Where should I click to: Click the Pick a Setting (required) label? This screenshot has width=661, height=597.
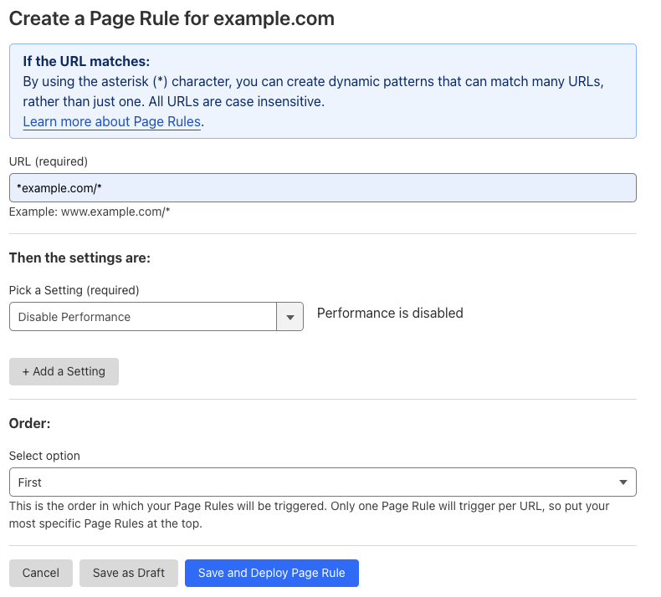pyautogui.click(x=74, y=290)
